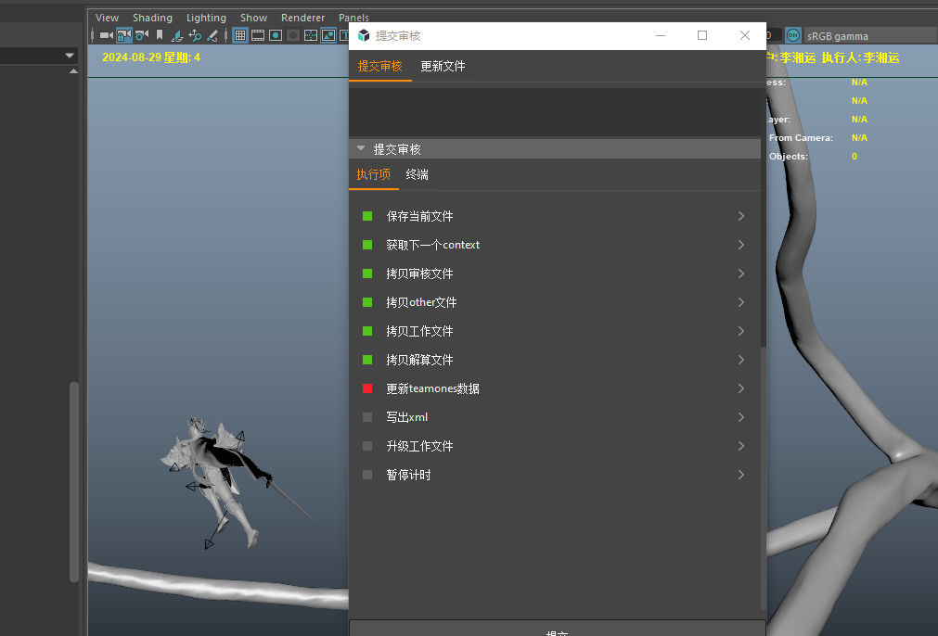Click the Bookmarks icon in panel toolbar
Screen dimensions: 938x636
pos(160,35)
